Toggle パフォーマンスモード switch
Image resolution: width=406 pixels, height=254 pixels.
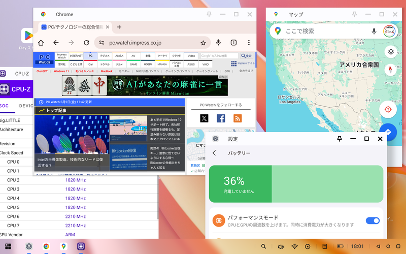pos(373,220)
